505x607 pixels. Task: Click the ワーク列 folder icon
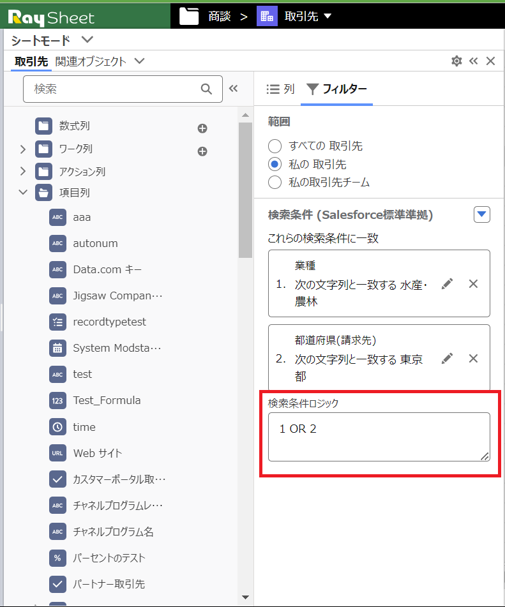(x=43, y=149)
